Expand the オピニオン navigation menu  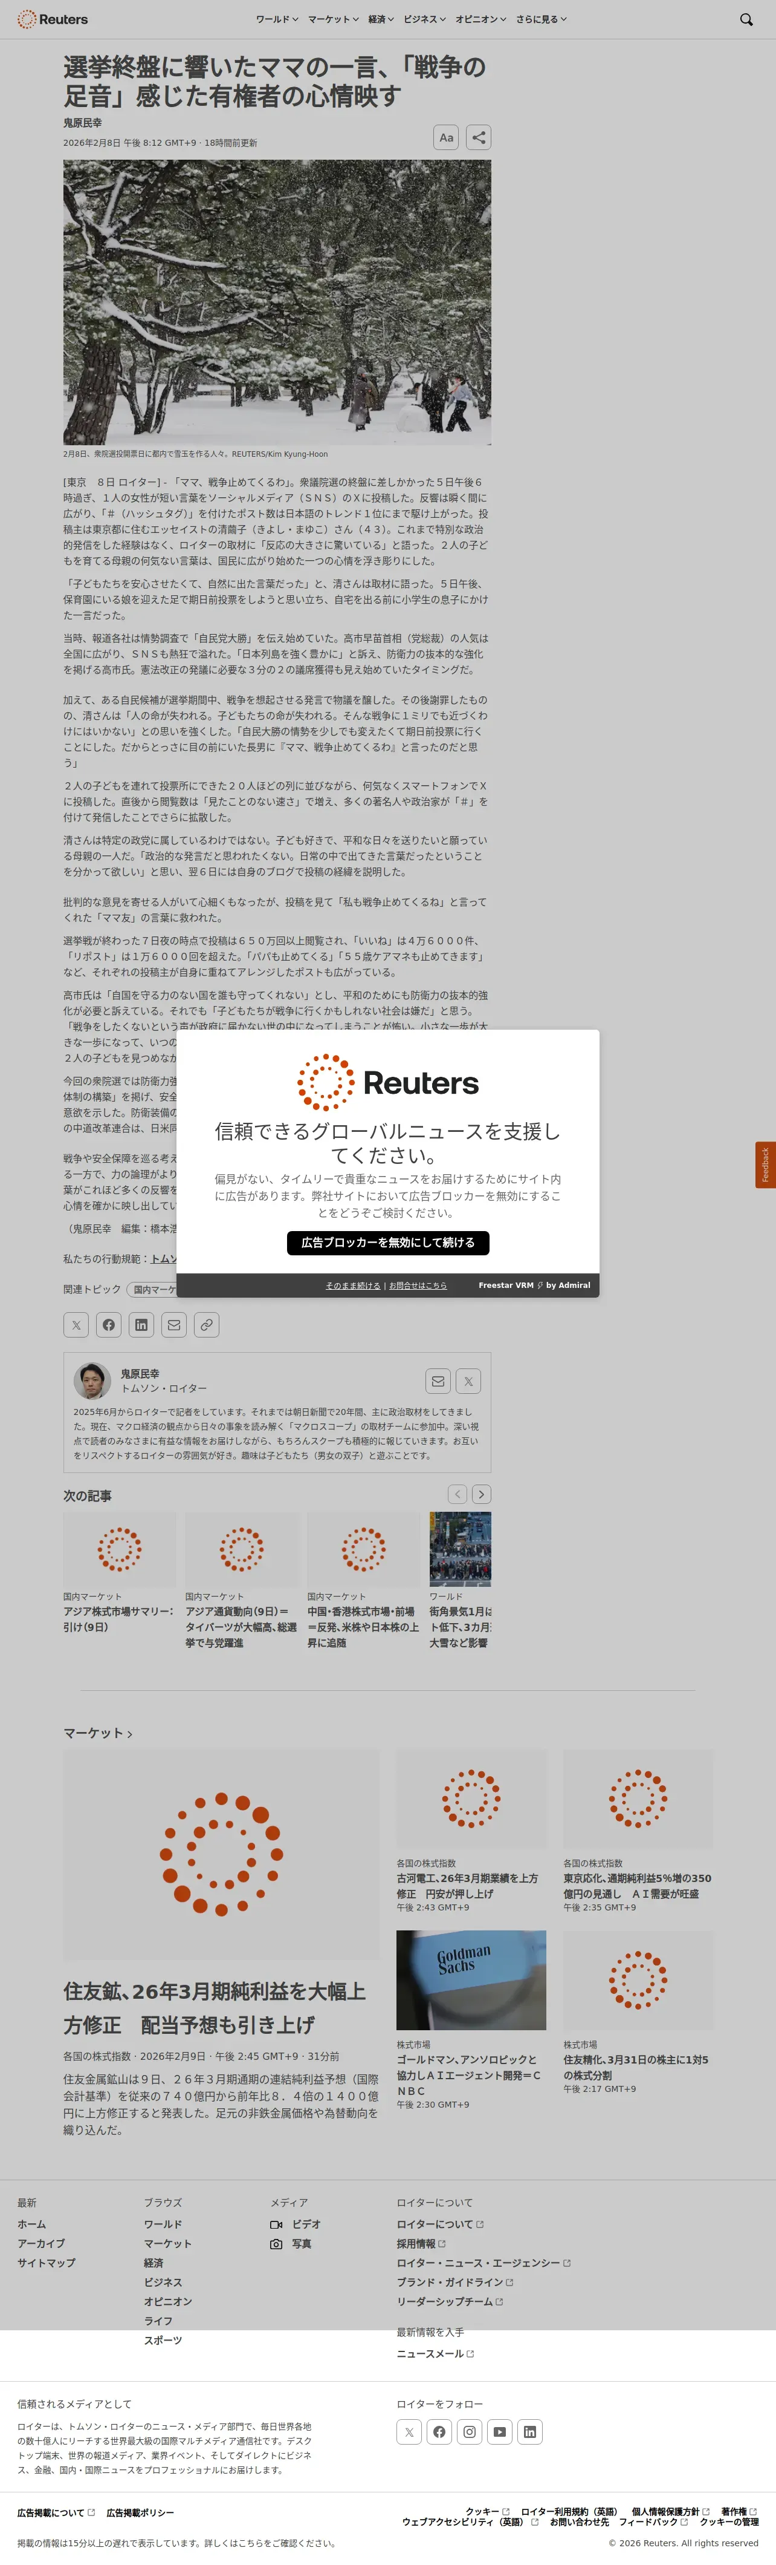(x=480, y=19)
